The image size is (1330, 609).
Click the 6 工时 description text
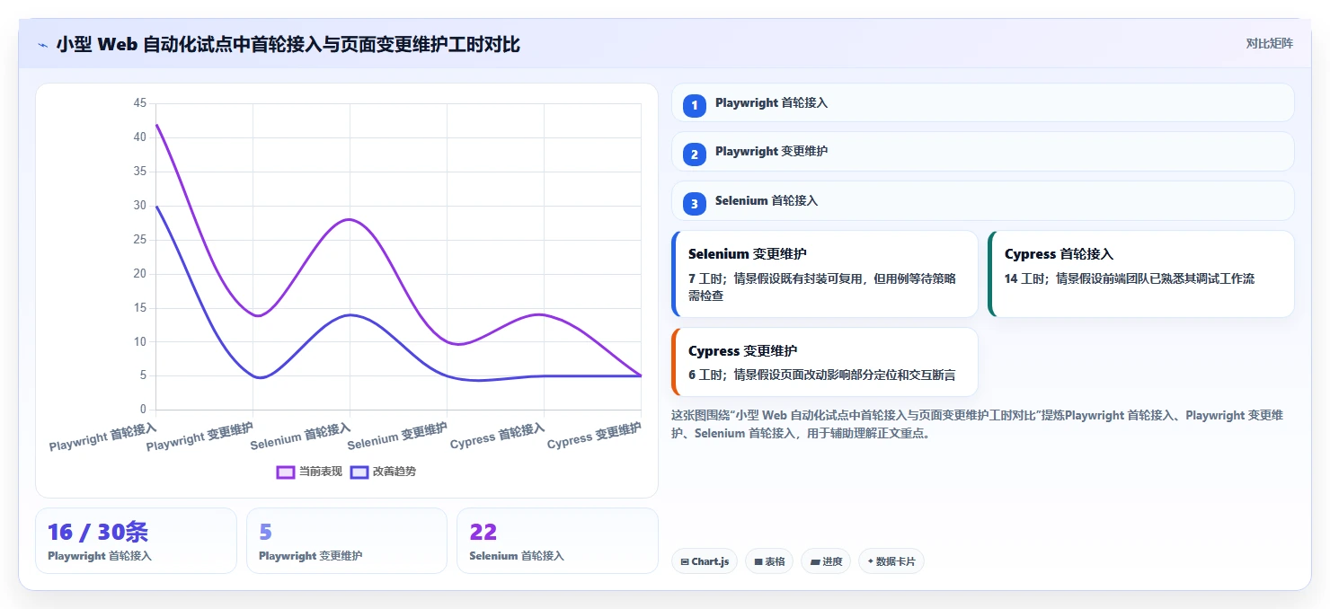[822, 375]
